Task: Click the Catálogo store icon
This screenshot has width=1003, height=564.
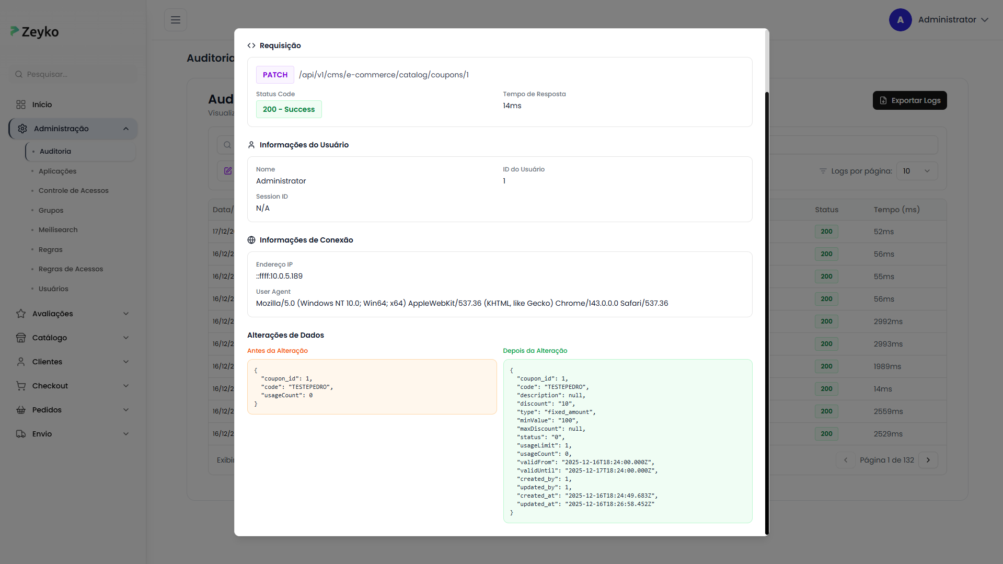Action: click(21, 338)
